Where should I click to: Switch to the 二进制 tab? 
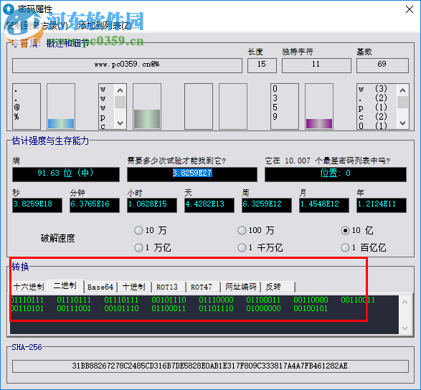[x=65, y=286]
